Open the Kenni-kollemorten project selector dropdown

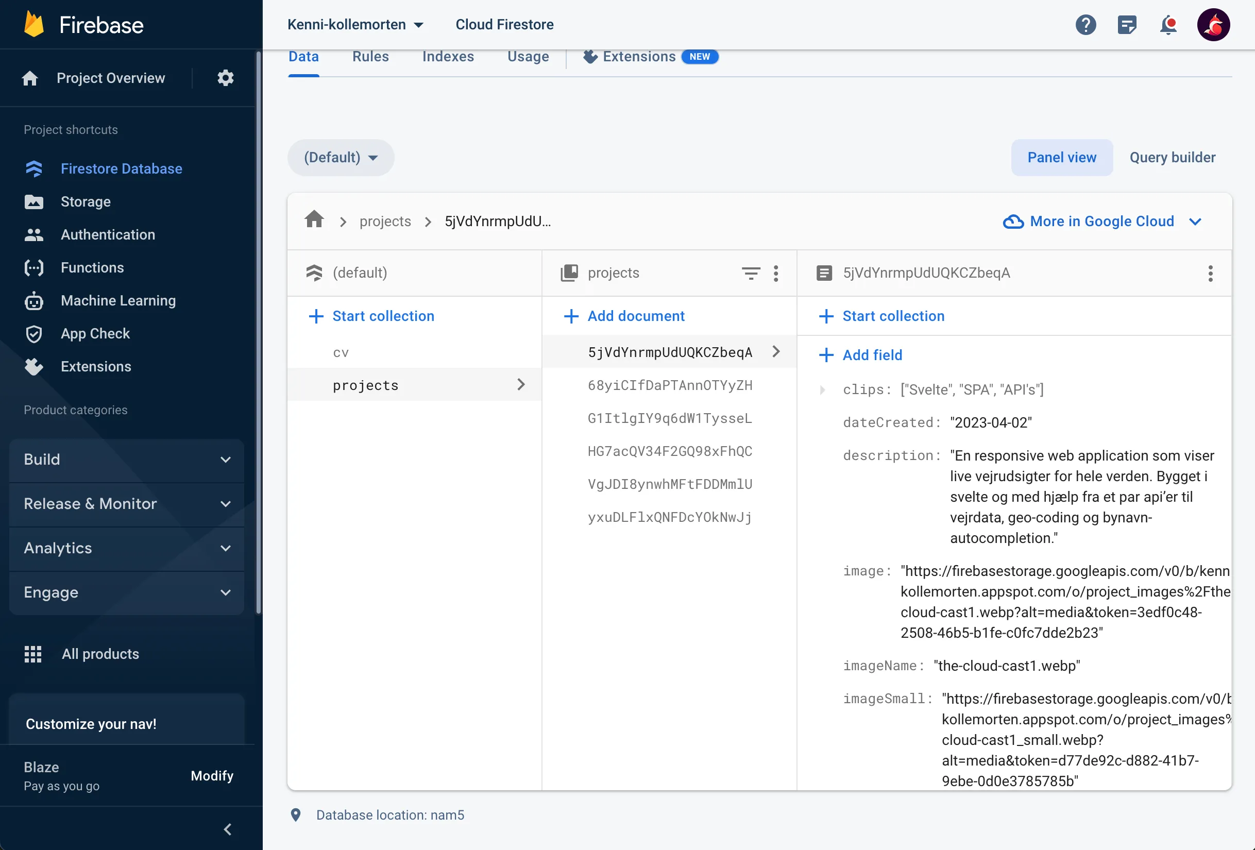pos(355,25)
